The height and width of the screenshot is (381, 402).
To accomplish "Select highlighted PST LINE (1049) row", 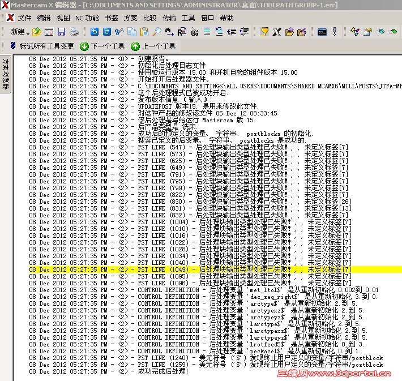I will 215,269.
